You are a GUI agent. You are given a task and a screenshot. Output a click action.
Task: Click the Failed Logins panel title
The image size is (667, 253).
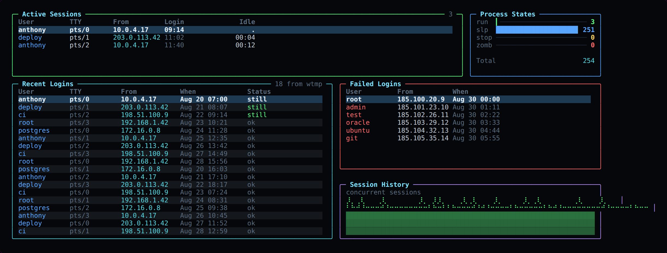tap(375, 84)
